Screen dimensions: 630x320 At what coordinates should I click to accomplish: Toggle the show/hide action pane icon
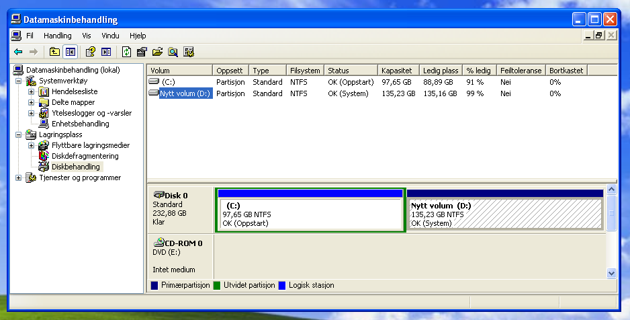click(106, 52)
